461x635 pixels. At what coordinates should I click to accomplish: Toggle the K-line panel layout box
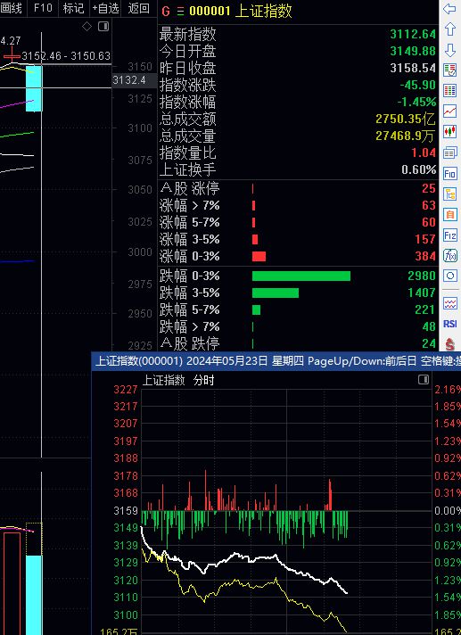[103, 27]
